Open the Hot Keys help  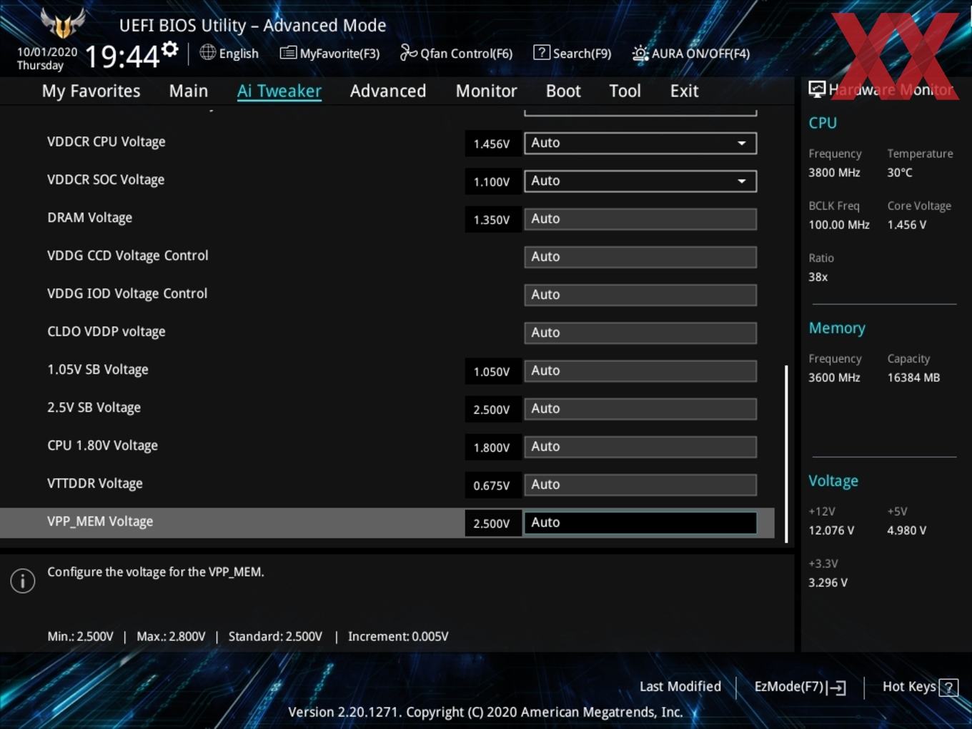tap(909, 687)
